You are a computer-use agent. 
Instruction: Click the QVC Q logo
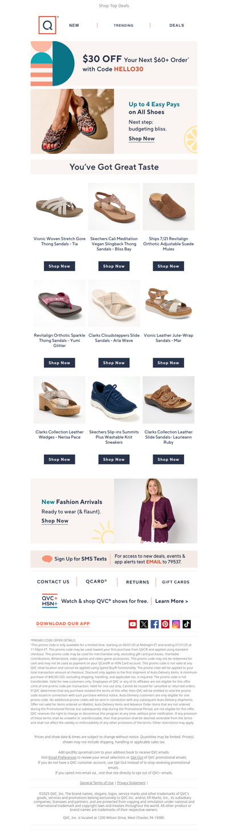point(48,25)
